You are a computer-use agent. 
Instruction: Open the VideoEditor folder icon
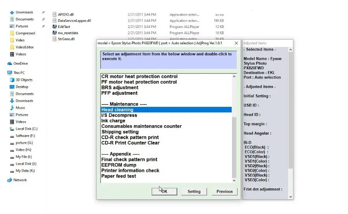point(12,47)
